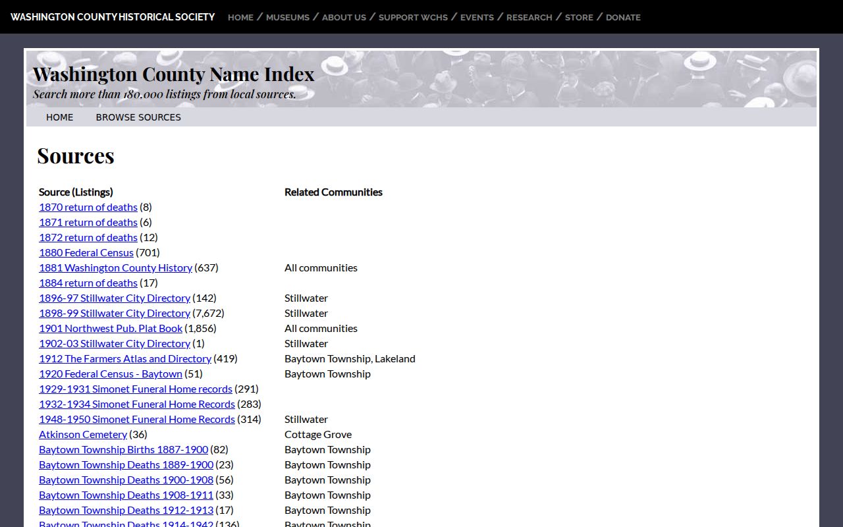
Task: Open the 1871 return of deaths source
Action: click(x=88, y=222)
